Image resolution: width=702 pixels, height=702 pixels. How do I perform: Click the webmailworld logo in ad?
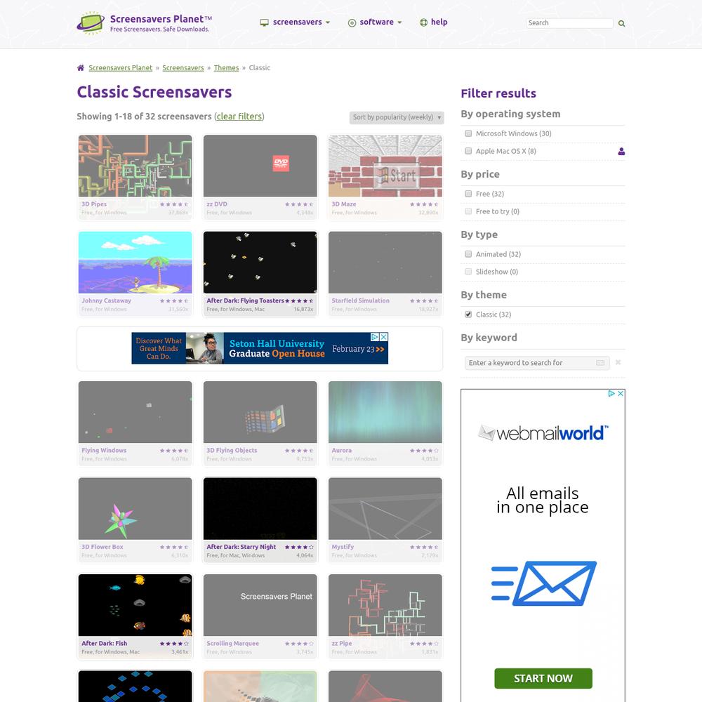pyautogui.click(x=543, y=433)
